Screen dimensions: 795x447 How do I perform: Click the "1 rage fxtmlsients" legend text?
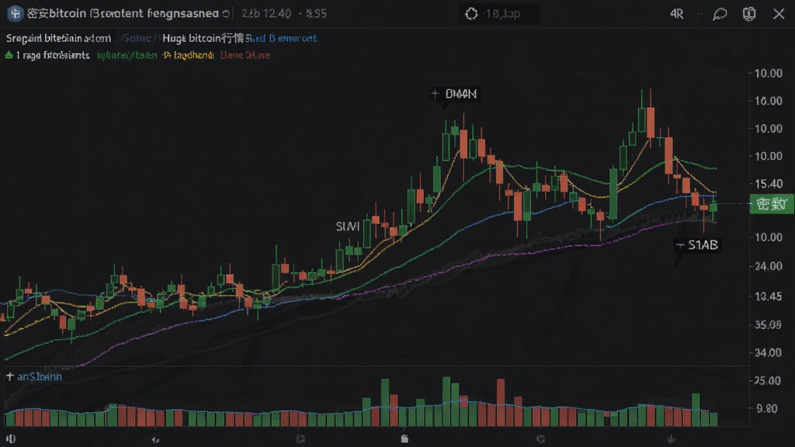pos(53,55)
